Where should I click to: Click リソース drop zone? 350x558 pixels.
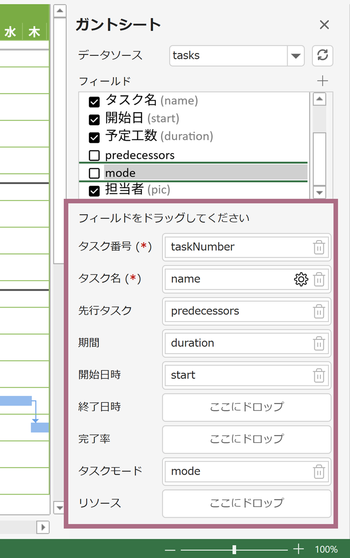tap(247, 503)
